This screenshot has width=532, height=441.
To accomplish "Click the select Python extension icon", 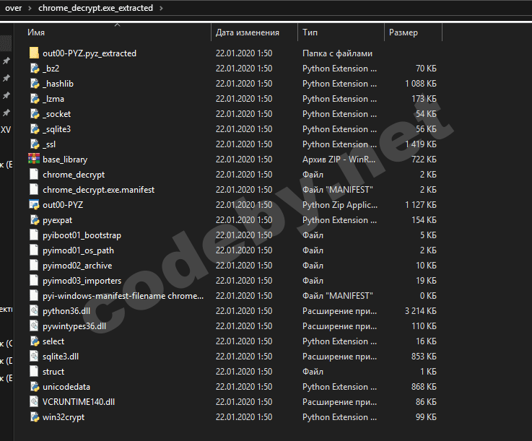I will (34, 341).
